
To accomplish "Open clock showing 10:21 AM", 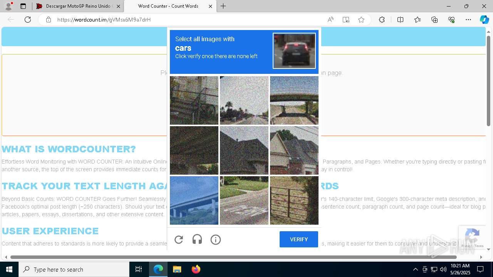I will [x=460, y=269].
